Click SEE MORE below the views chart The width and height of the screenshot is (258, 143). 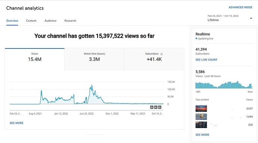pos(16,123)
